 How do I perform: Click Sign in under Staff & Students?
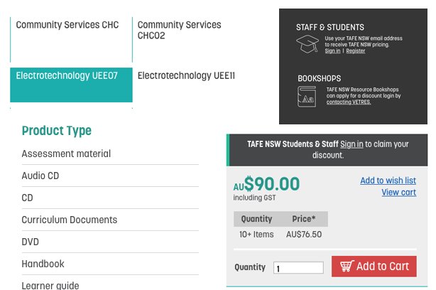coord(332,51)
